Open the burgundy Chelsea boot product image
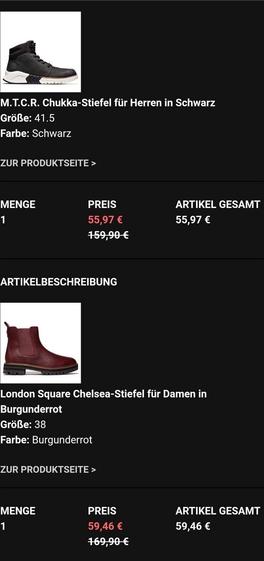 pyautogui.click(x=40, y=343)
